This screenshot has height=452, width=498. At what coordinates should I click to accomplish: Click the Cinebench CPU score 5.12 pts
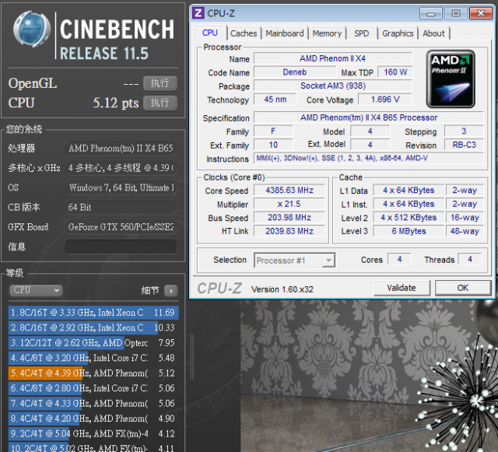coord(116,103)
